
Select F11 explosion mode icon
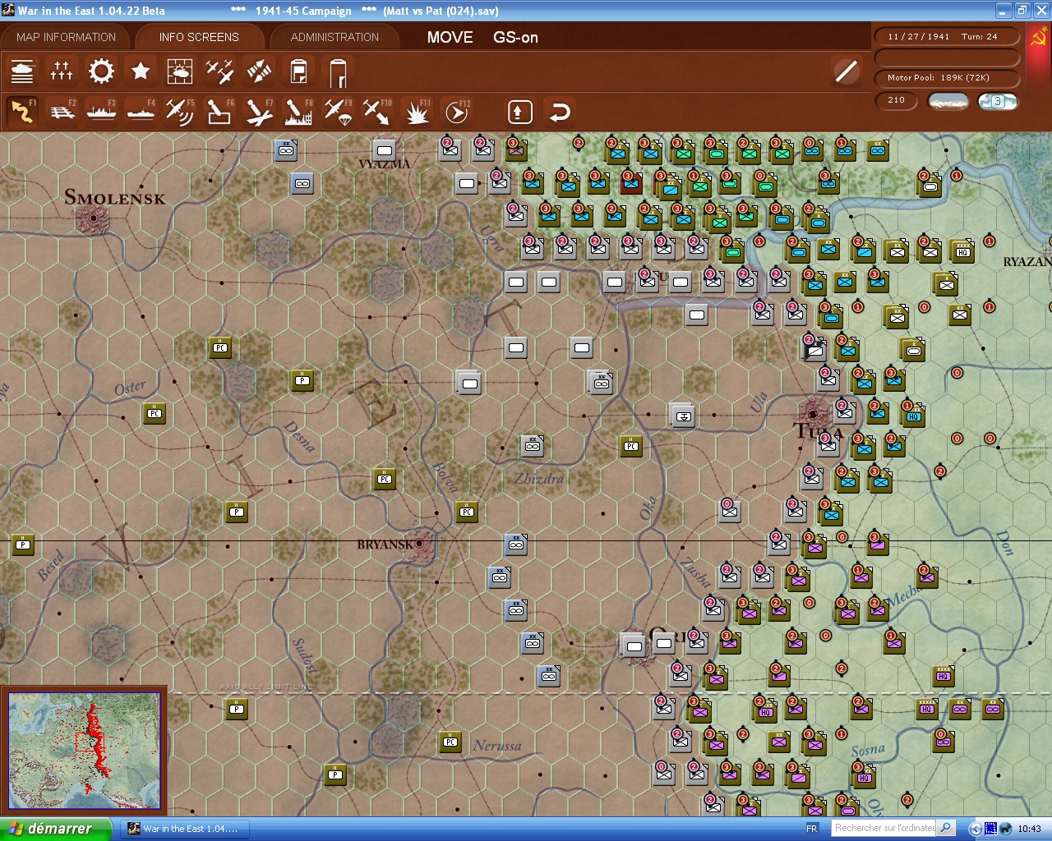[x=417, y=112]
